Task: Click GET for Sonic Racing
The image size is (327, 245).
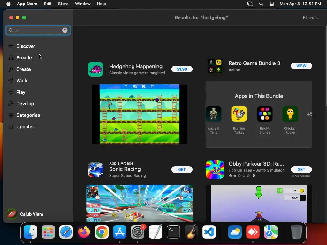Action: [182, 170]
